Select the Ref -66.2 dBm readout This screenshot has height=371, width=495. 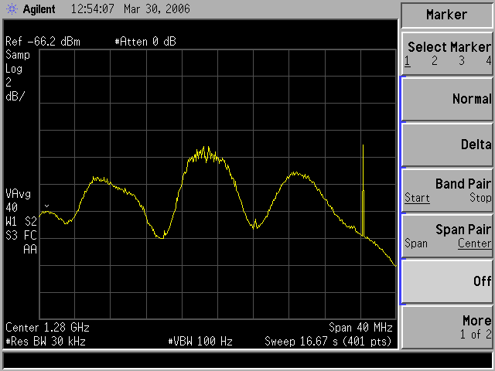pos(43,41)
